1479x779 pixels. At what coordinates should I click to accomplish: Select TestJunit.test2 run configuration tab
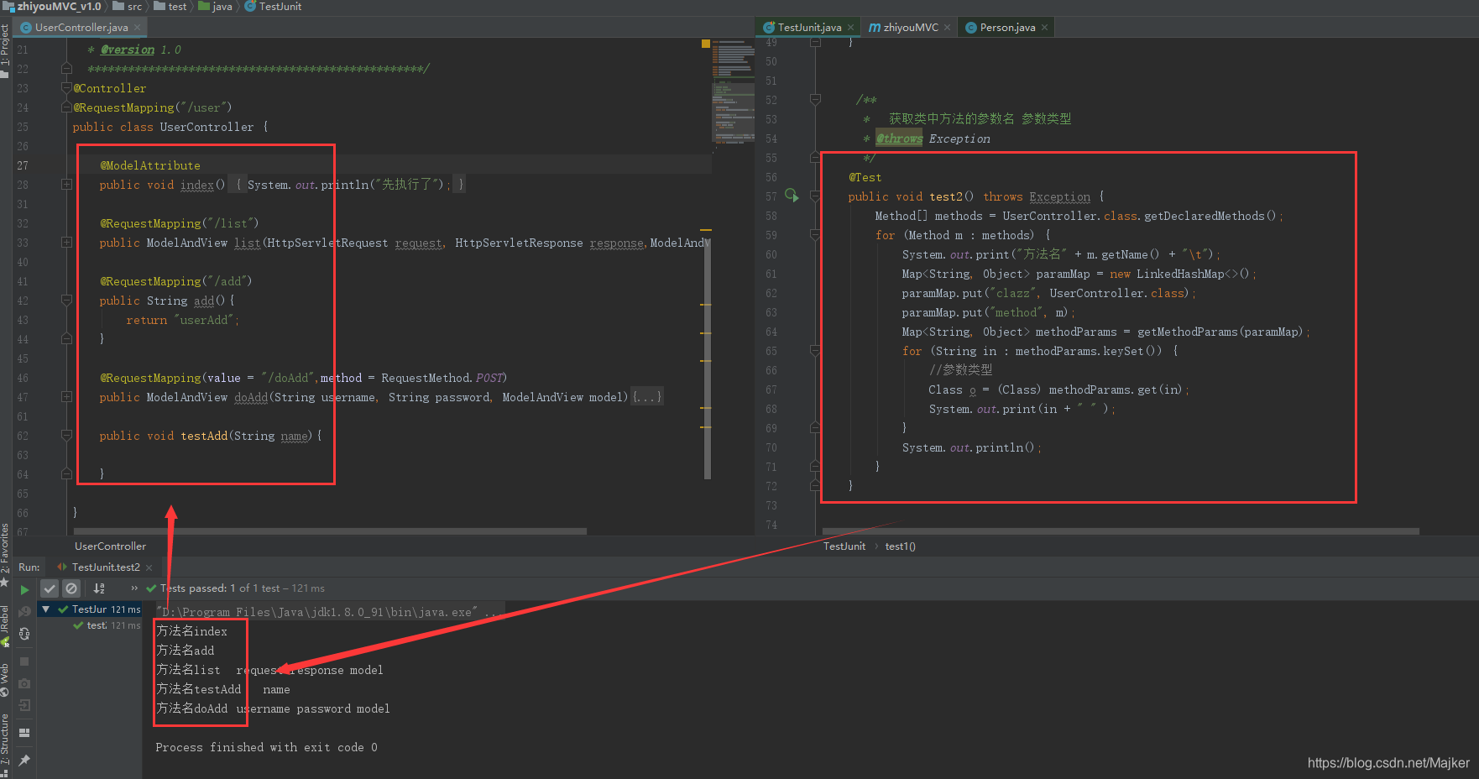tap(105, 567)
